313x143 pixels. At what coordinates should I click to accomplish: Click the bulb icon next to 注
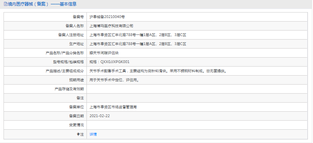tap(78, 134)
